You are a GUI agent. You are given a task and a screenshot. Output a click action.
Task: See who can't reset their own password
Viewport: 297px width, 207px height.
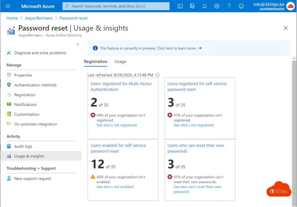tap(197, 189)
